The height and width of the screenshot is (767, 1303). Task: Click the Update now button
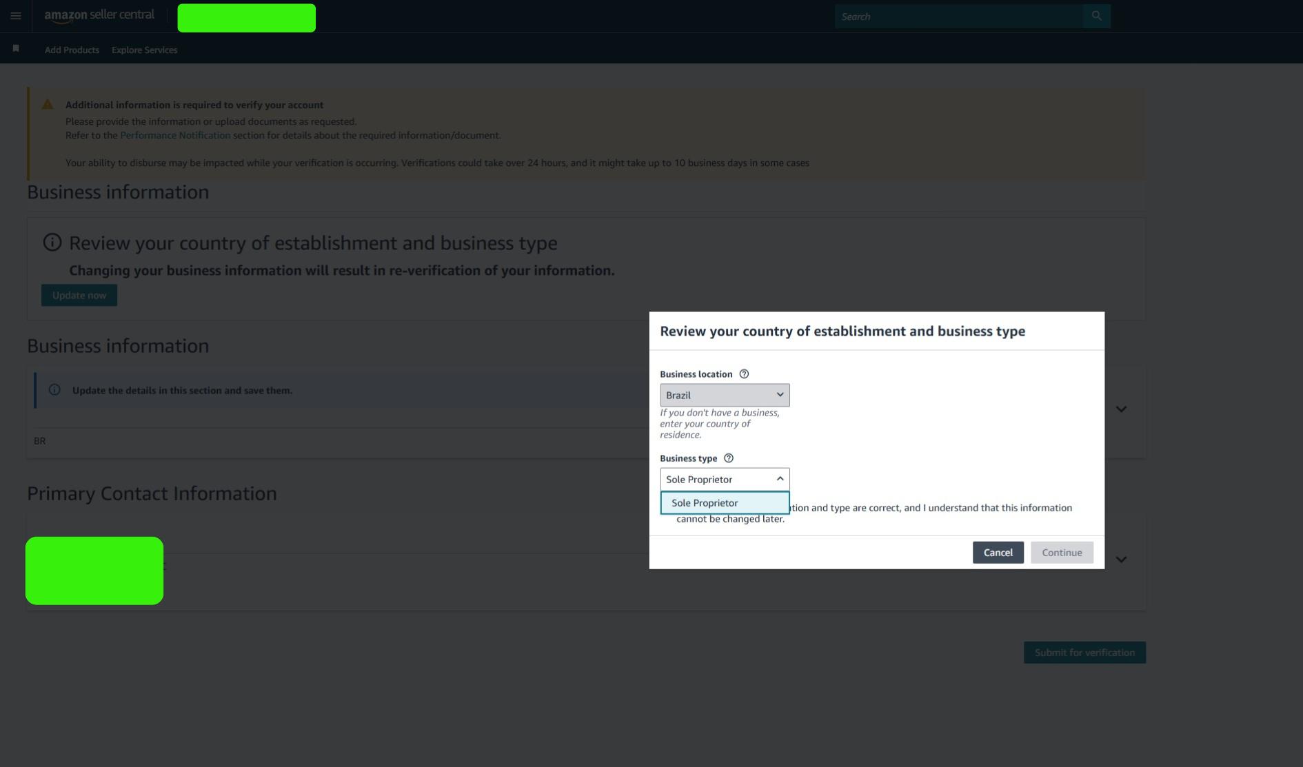pos(79,295)
